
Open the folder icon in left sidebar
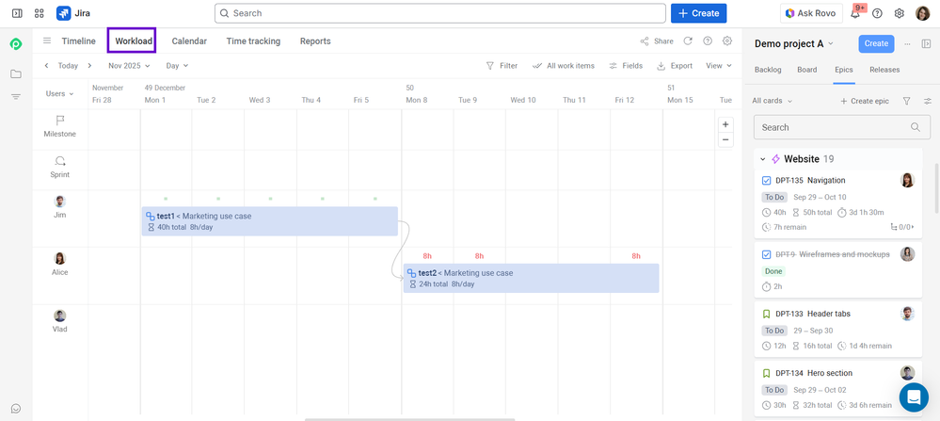(16, 73)
